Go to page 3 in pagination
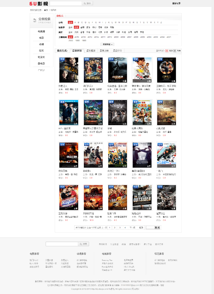 [120, 228]
